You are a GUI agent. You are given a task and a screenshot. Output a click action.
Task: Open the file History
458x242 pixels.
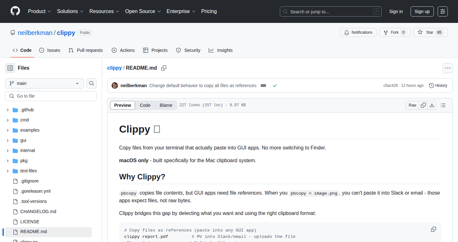pos(438,86)
